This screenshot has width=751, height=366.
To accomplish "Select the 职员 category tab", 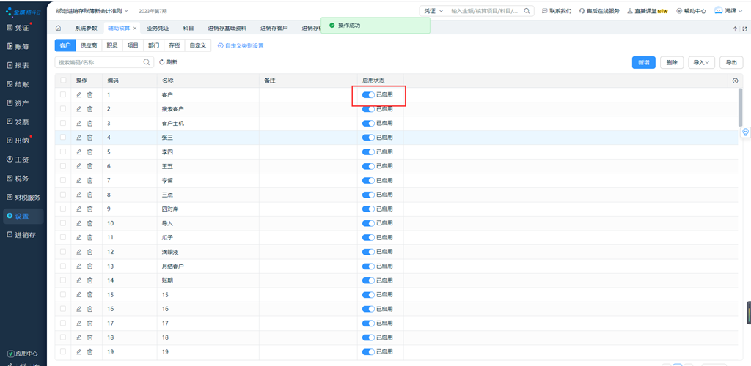I will click(112, 46).
